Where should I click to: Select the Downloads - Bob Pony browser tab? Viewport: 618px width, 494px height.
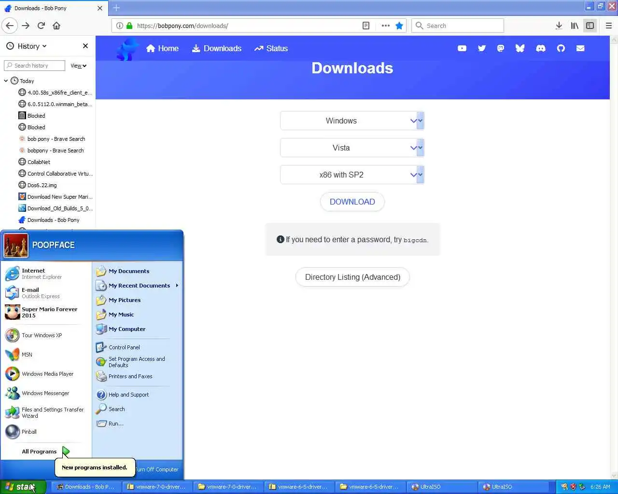tap(53, 8)
